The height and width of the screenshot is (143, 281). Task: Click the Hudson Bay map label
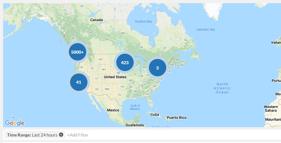pos(144,21)
